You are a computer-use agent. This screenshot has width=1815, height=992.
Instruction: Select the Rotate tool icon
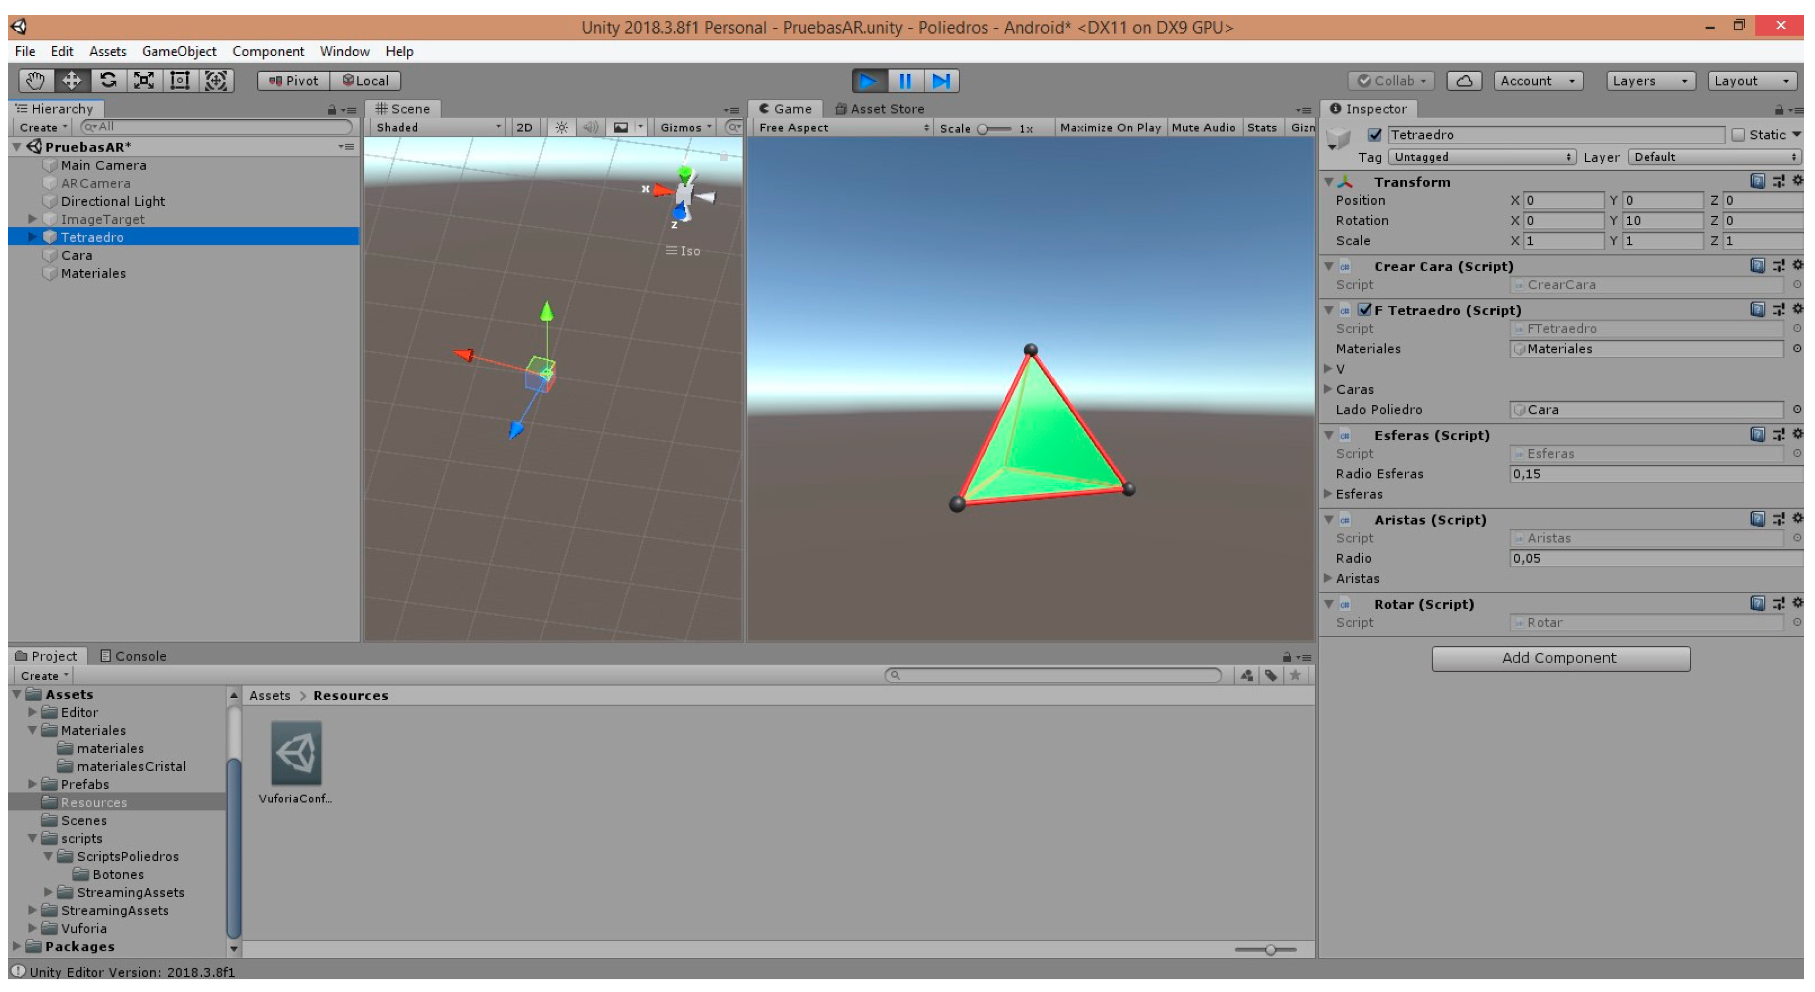click(108, 80)
